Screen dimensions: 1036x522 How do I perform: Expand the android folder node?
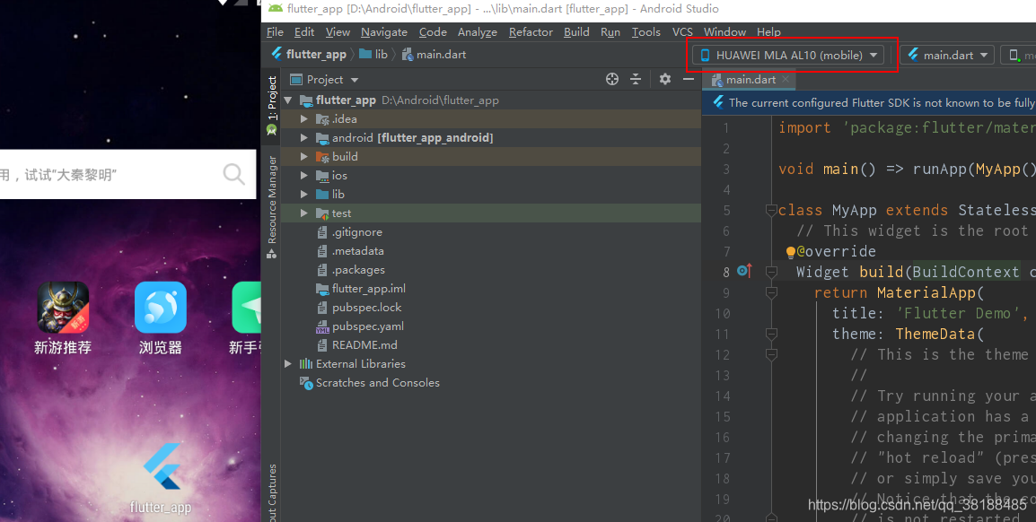tap(304, 138)
